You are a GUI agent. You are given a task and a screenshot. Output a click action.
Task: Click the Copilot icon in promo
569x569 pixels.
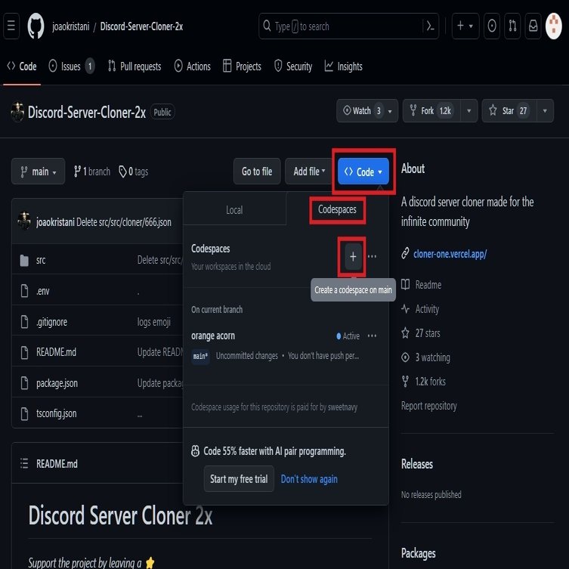[195, 451]
